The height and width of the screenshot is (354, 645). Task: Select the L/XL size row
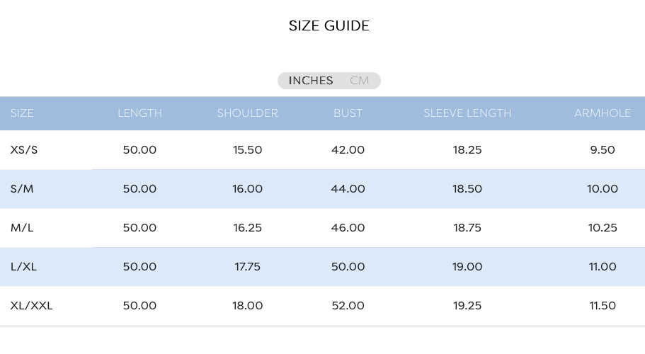point(323,267)
